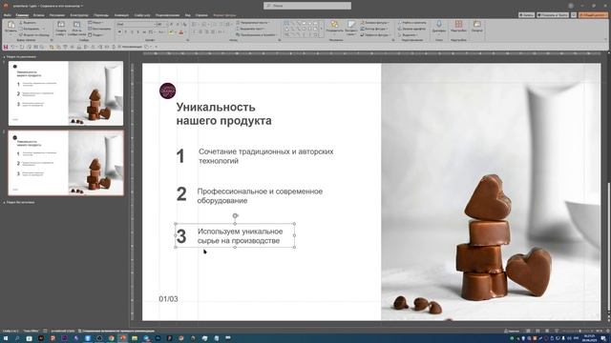The width and height of the screenshot is (611, 343).
Task: Click the Cut (Вырезать) scissors icon
Action: click(x=21, y=23)
